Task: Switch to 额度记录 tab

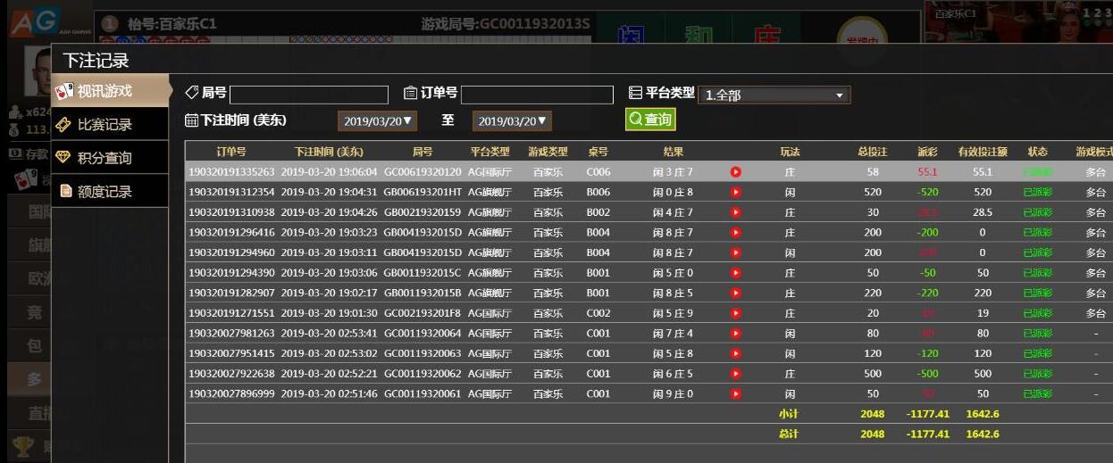Action: pyautogui.click(x=110, y=191)
